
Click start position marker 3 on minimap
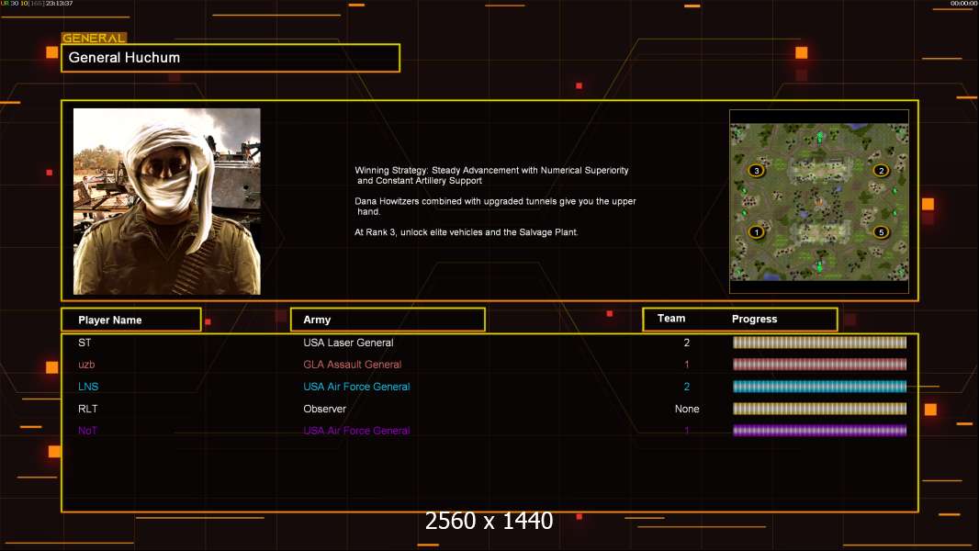(x=756, y=171)
